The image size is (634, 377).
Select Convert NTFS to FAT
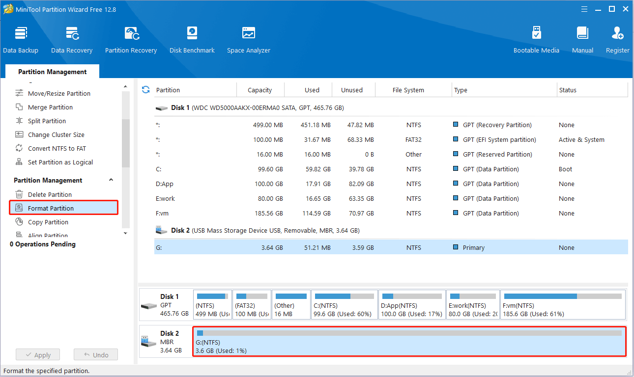click(x=51, y=148)
